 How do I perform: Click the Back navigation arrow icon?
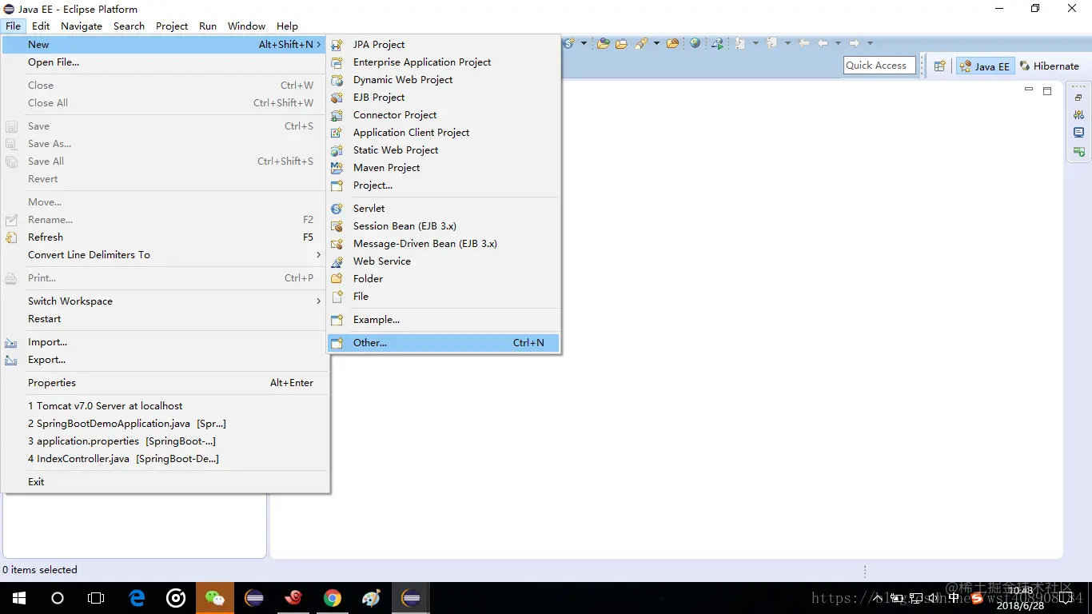point(823,43)
